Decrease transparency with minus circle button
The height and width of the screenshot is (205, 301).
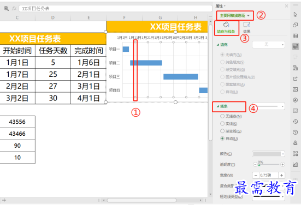tap(255, 165)
